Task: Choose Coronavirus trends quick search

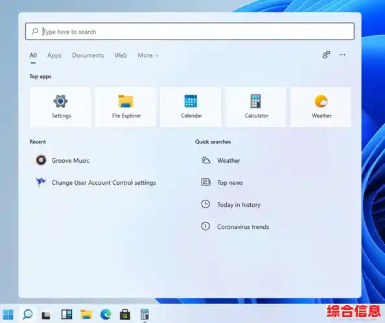Action: 235,227
